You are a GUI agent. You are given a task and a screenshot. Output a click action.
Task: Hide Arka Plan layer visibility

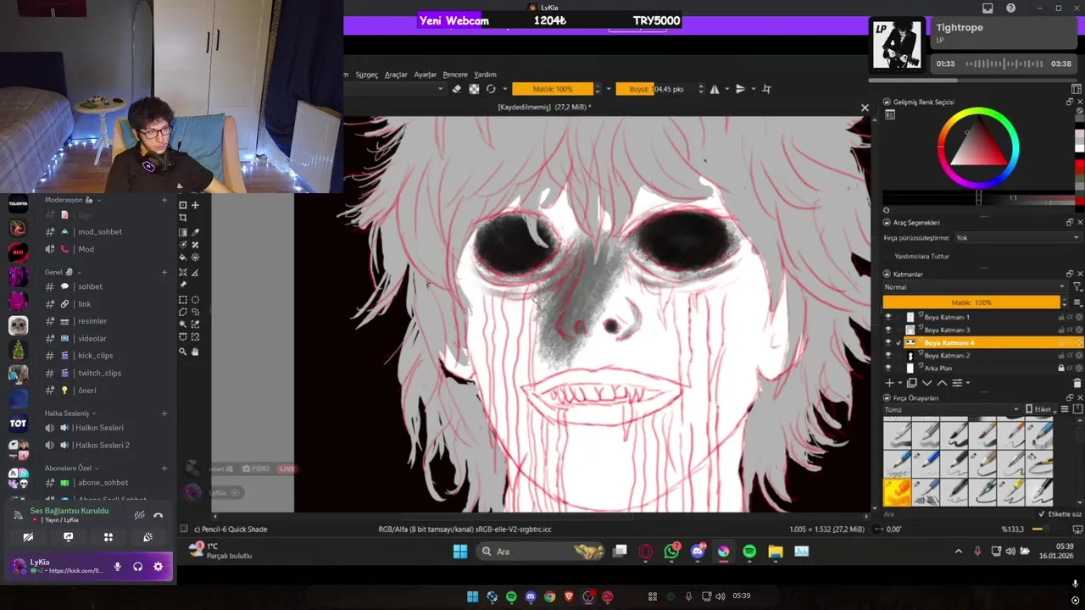pyautogui.click(x=888, y=369)
